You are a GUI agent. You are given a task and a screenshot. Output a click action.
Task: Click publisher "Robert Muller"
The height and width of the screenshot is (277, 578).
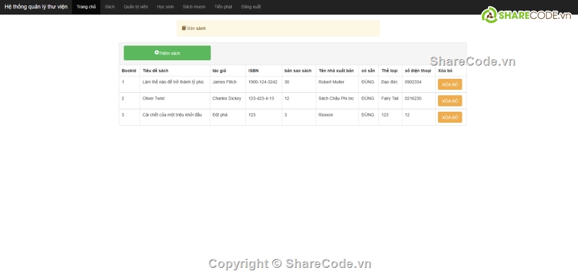coord(332,82)
